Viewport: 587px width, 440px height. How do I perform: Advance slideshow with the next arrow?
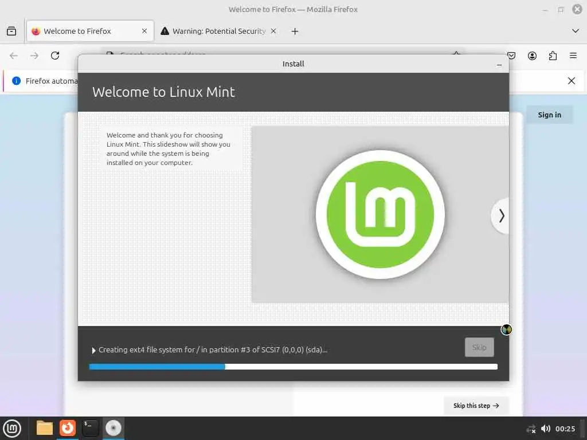click(501, 216)
